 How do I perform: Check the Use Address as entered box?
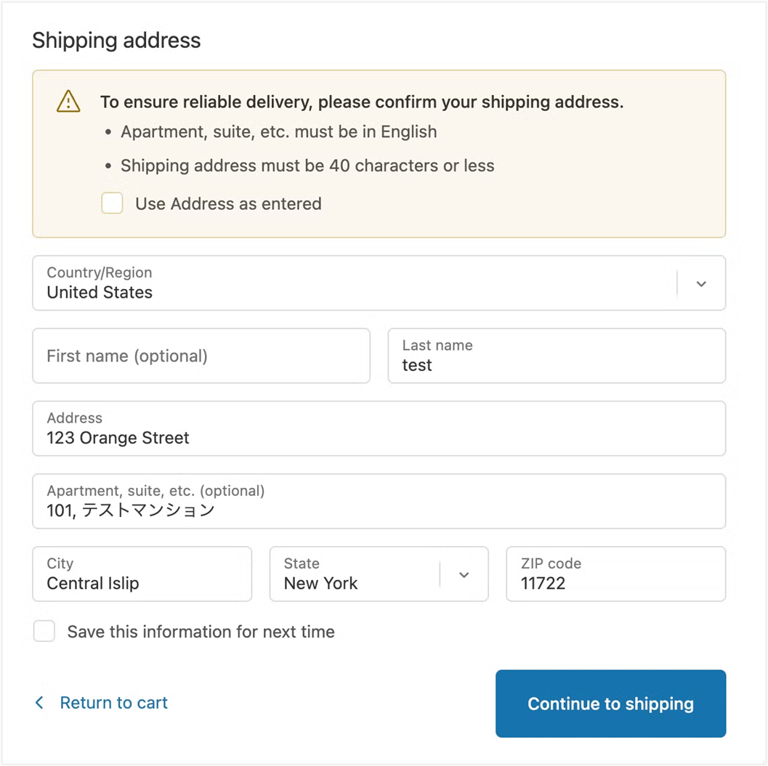coord(112,203)
